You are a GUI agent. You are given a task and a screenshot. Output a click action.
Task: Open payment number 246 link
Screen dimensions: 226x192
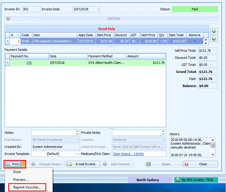pos(29,63)
